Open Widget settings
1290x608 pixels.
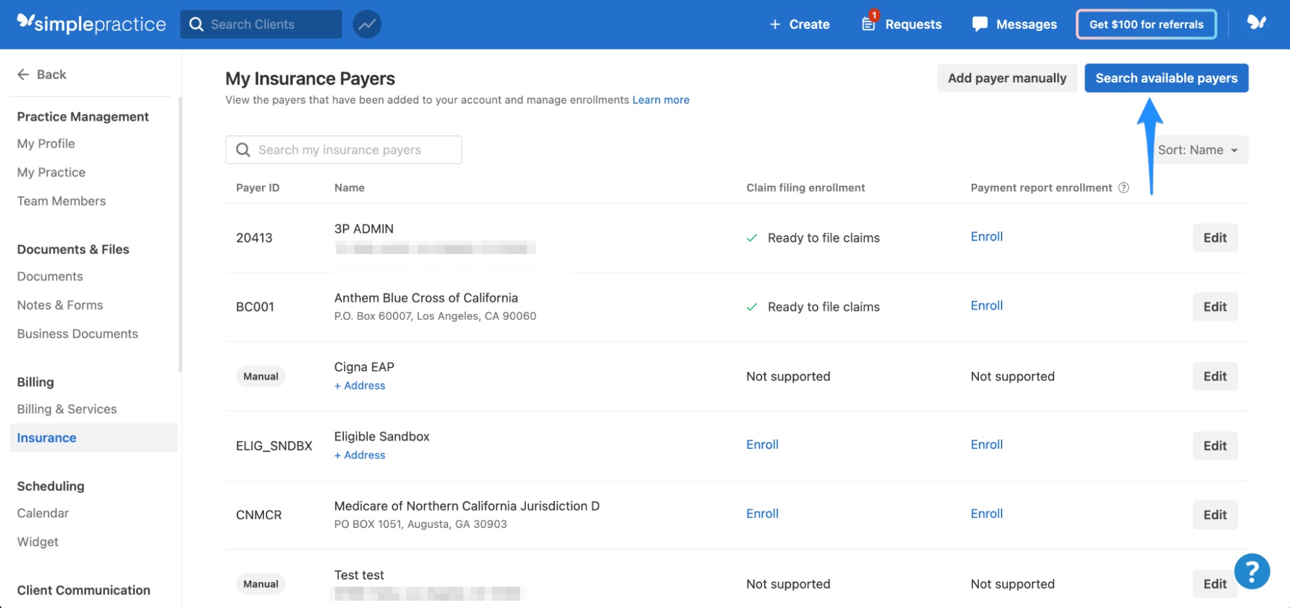[37, 542]
